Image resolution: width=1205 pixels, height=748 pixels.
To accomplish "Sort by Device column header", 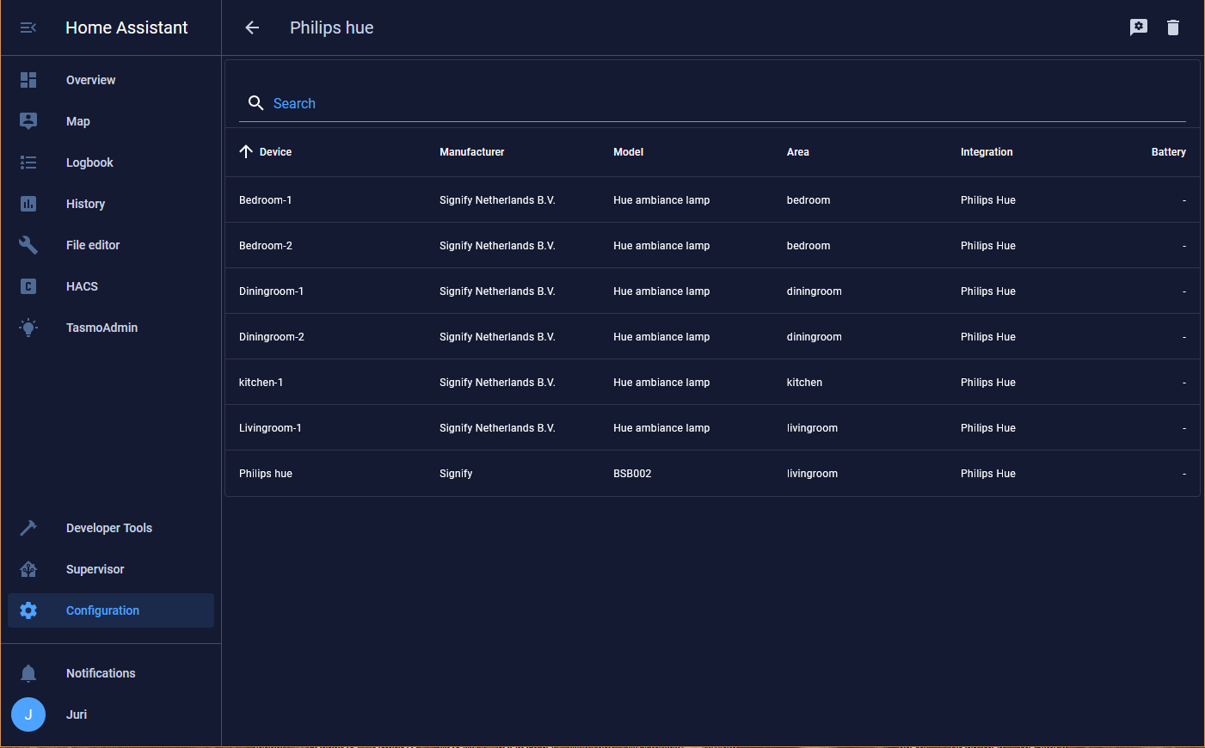I will coord(275,151).
